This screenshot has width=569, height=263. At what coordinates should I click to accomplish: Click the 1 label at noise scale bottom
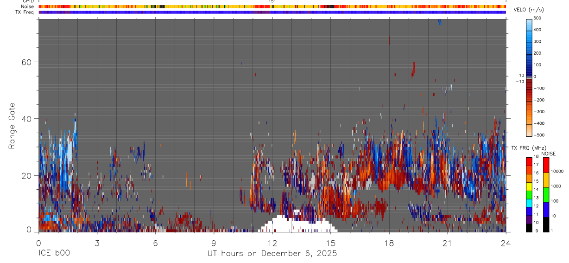coord(551,231)
